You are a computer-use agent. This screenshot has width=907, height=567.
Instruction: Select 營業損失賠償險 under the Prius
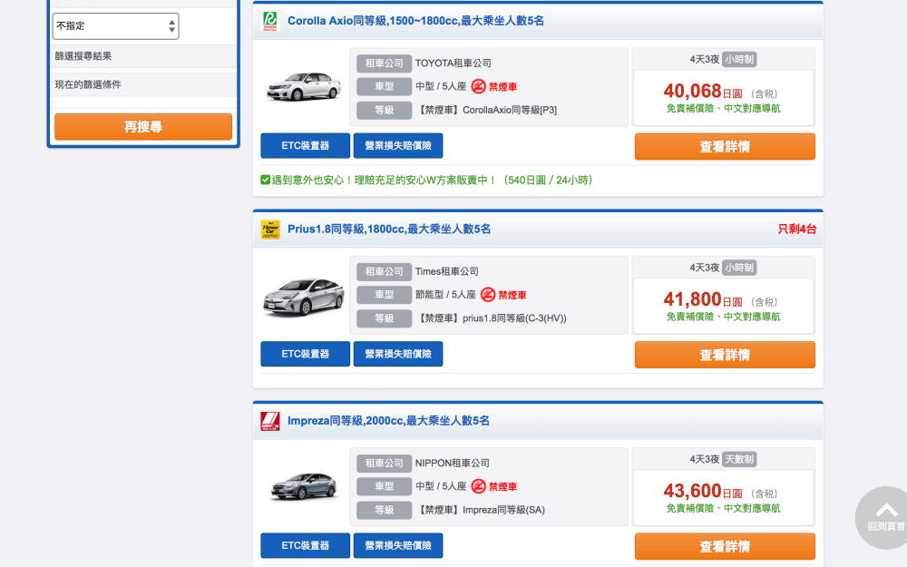(398, 354)
